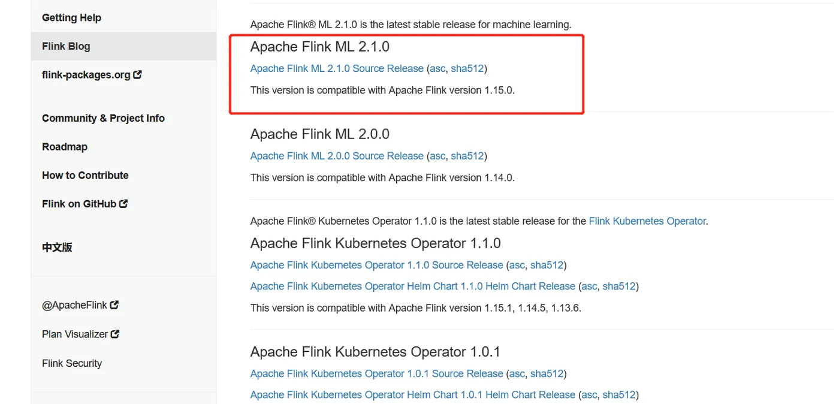Follow the Flink Kubernetes Operator link

pyautogui.click(x=647, y=221)
